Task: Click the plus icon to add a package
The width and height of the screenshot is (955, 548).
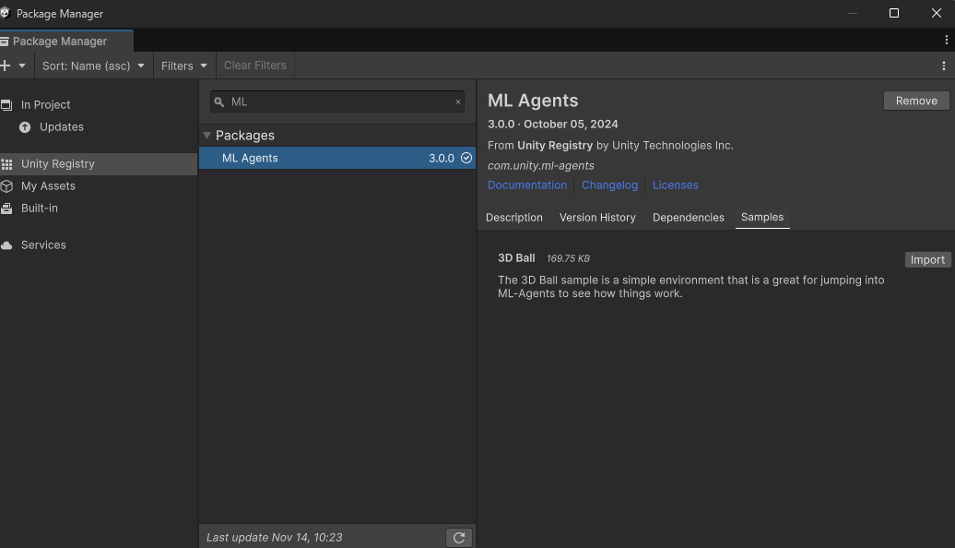Action: point(6,66)
